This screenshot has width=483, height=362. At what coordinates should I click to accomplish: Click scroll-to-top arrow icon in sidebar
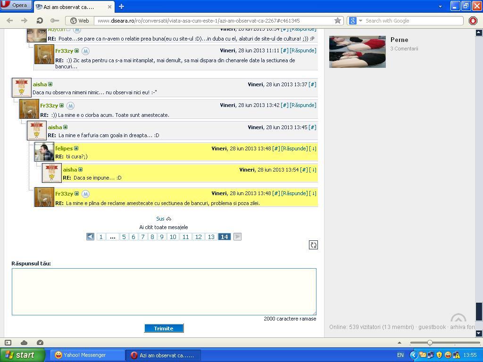(x=458, y=318)
